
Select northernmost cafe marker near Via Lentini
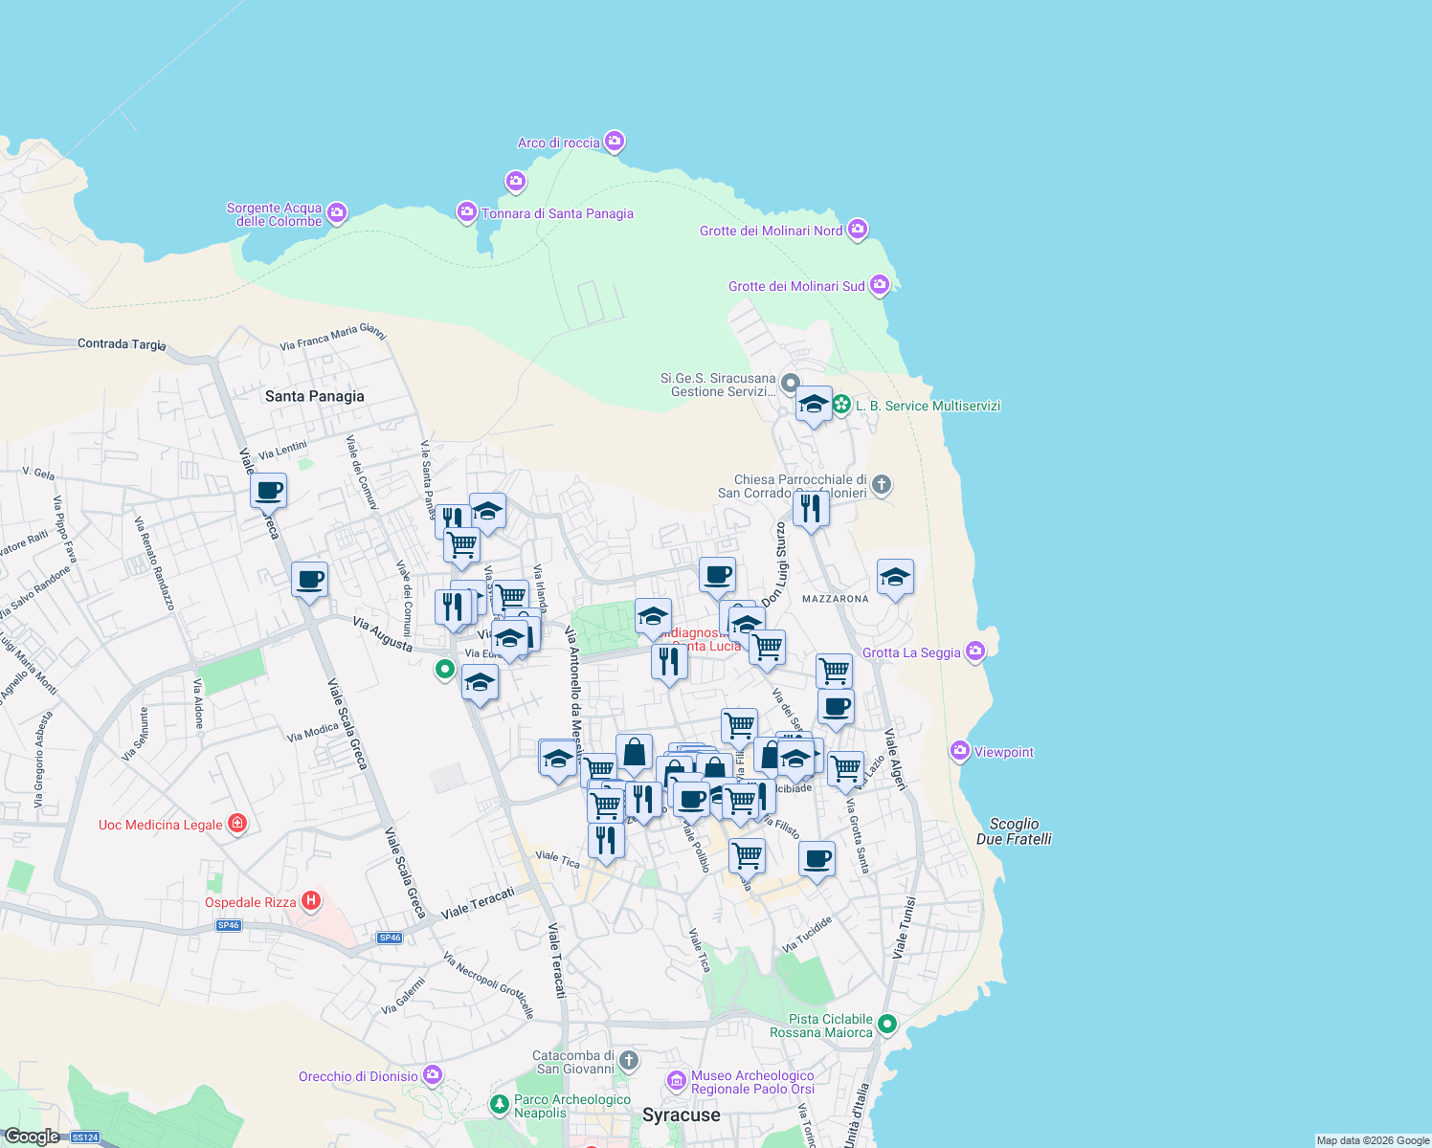click(x=269, y=493)
